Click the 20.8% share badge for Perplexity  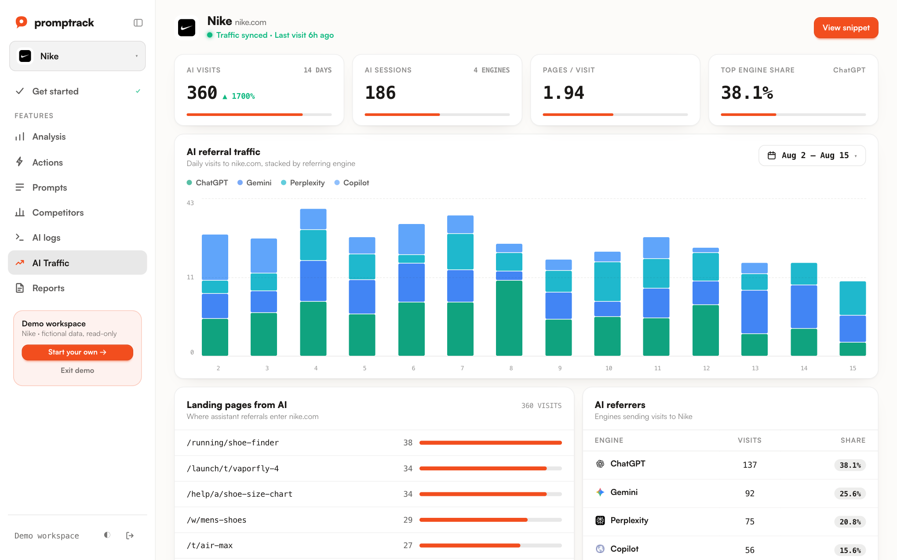click(850, 522)
